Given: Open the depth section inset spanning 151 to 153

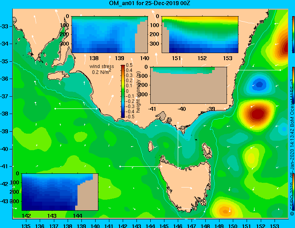Looking at the screenshot, I should tap(200, 35).
